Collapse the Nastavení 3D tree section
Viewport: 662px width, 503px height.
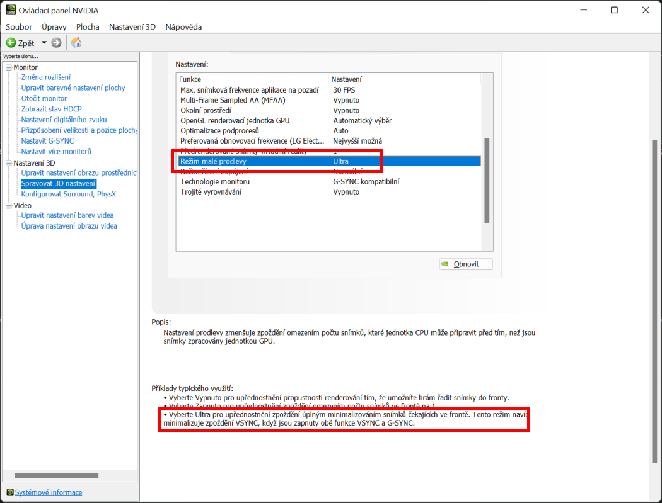[8, 163]
